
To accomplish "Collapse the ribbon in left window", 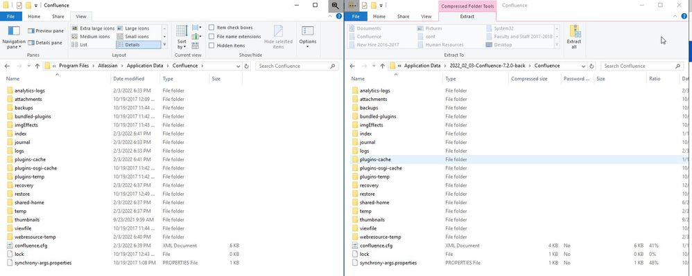I will [x=331, y=17].
